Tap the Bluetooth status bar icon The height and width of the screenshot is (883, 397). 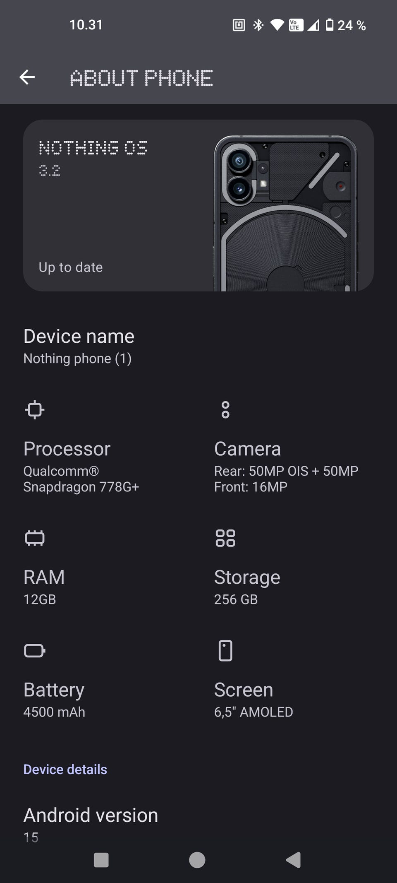click(258, 25)
